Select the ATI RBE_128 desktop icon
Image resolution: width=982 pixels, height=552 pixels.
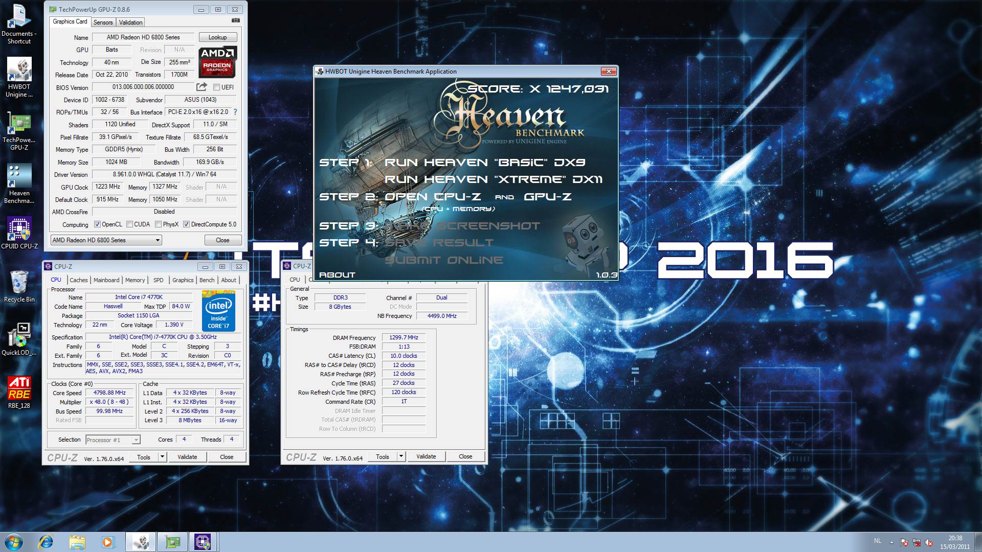coord(19,393)
